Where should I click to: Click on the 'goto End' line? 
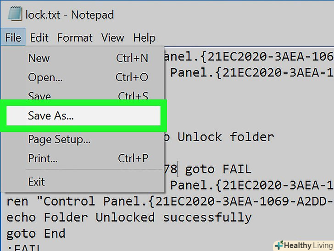point(36,233)
